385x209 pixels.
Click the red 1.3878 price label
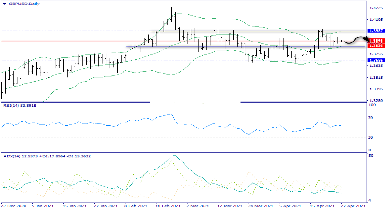(x=376, y=41)
